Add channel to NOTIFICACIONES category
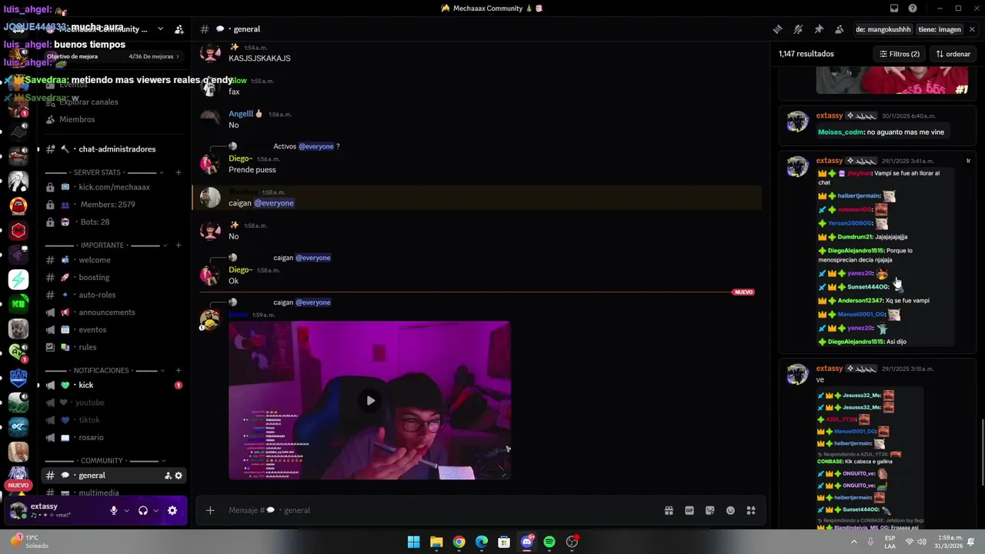The image size is (985, 554). [179, 370]
